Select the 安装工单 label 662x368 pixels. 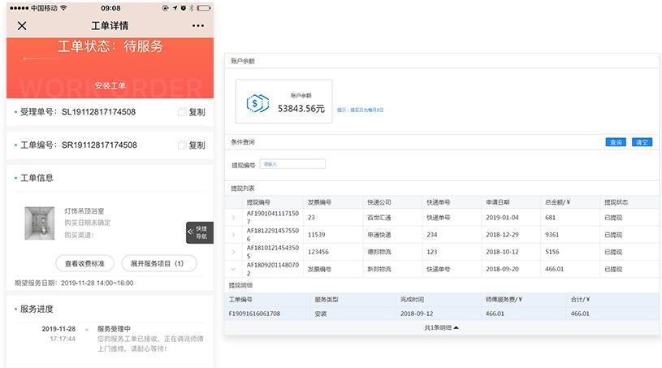point(110,85)
